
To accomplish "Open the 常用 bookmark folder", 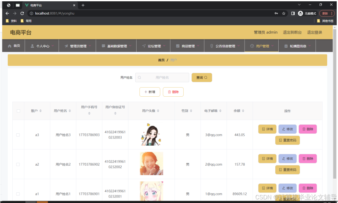I will click(26, 21).
